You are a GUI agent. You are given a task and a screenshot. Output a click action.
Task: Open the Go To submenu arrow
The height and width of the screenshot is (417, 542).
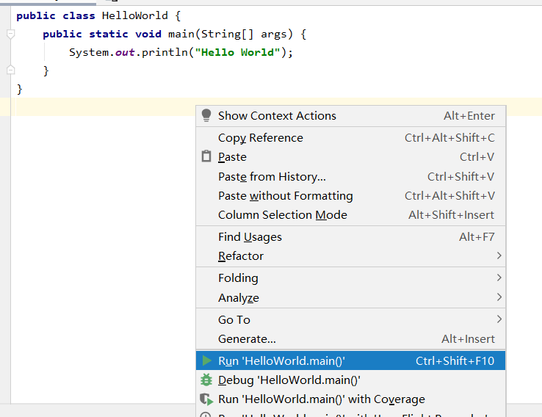[499, 319]
